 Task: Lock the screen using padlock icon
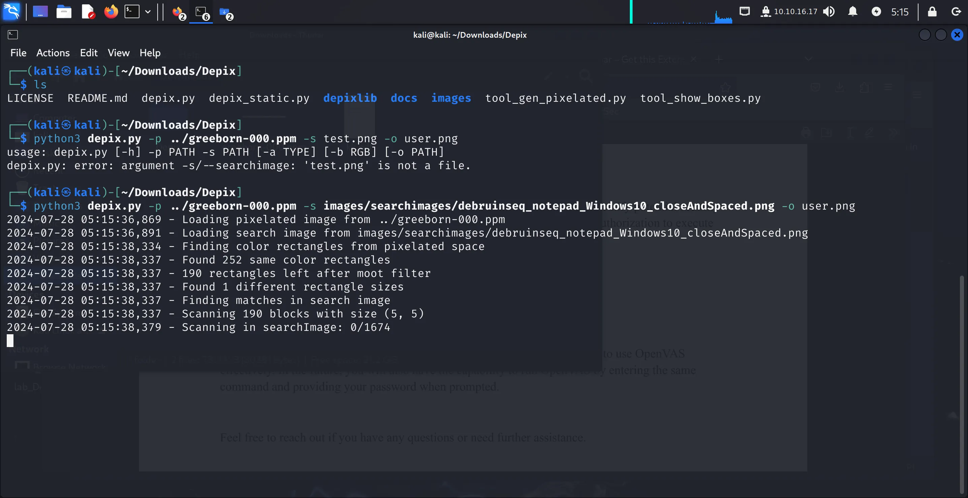click(932, 12)
